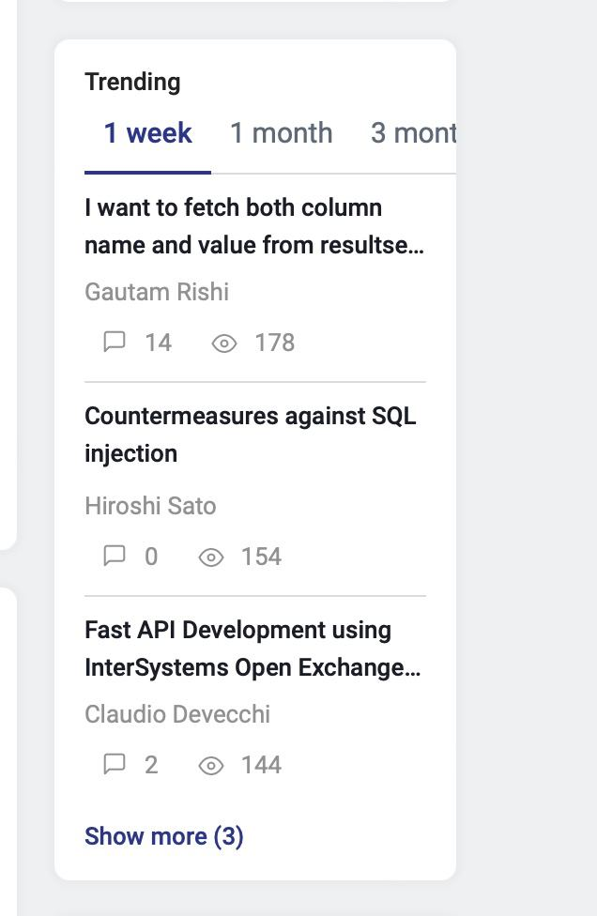Click comment icon on Fast API Development post

click(x=114, y=764)
